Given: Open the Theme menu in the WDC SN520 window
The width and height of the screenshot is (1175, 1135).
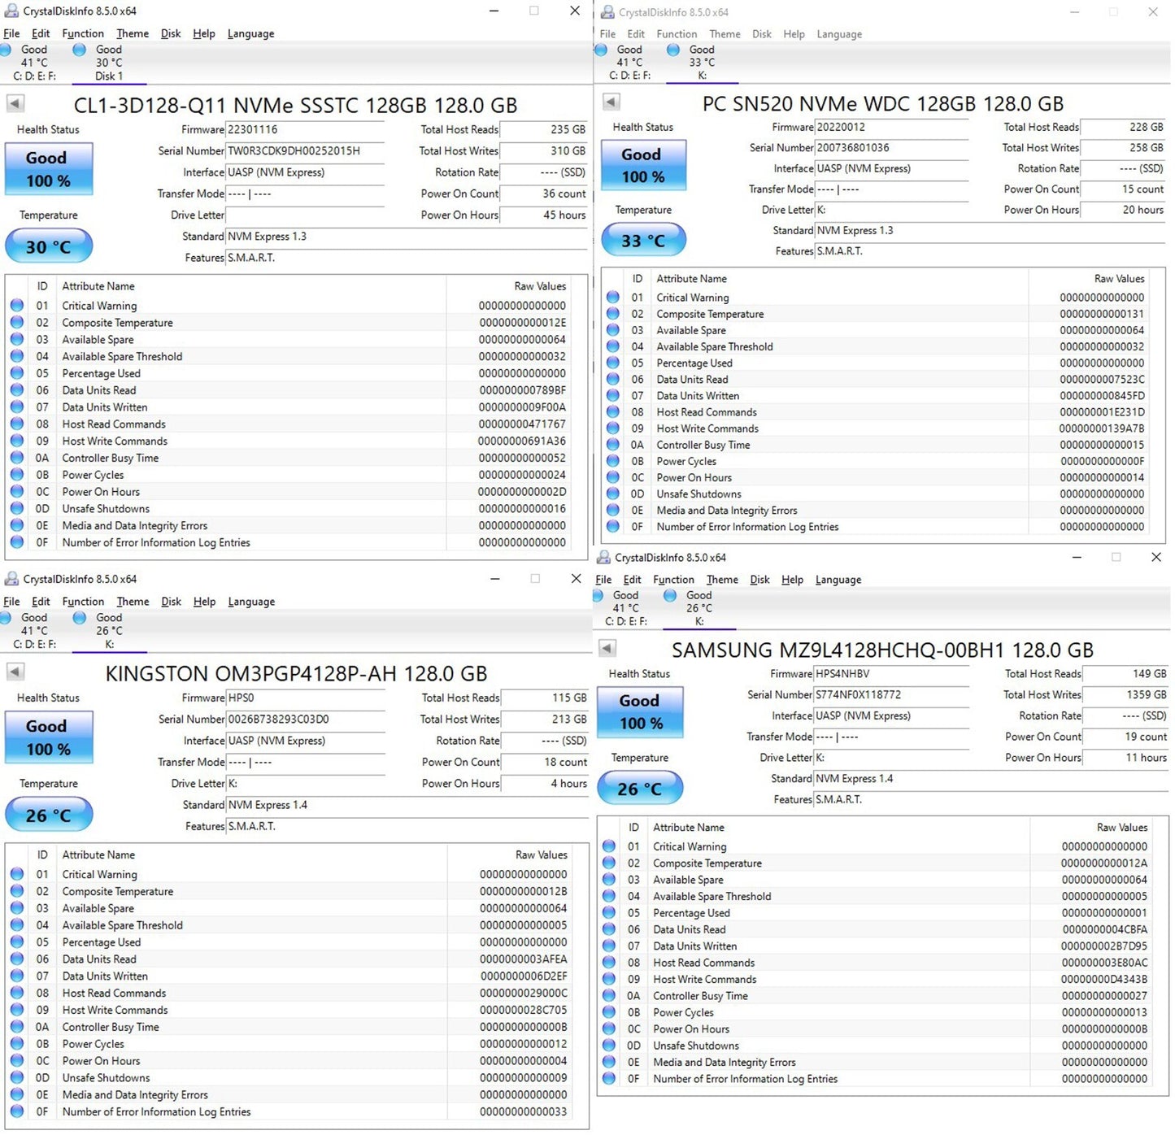Looking at the screenshot, I should click(x=725, y=34).
